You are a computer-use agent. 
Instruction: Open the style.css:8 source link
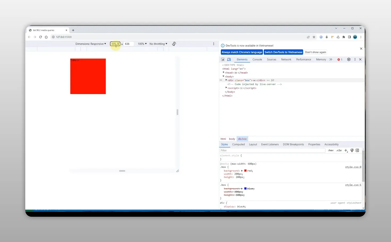click(x=353, y=167)
